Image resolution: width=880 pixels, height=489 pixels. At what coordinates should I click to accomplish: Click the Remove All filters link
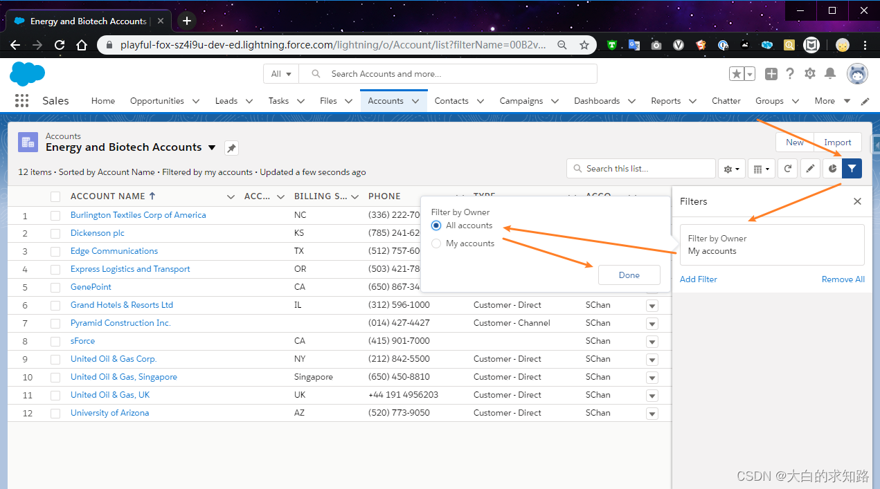(843, 279)
